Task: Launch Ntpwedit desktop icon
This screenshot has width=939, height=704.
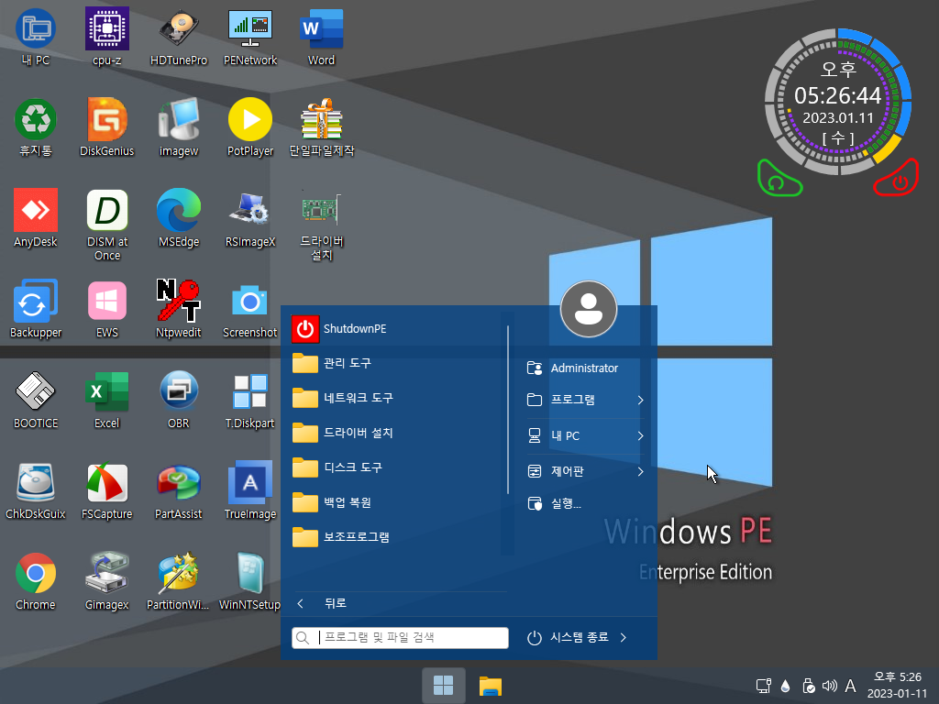Action: [179, 309]
